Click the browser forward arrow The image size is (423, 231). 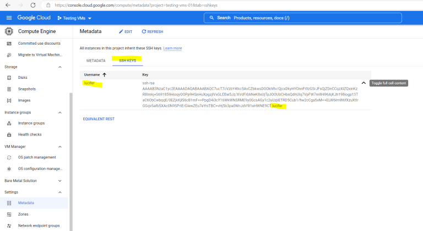click(20, 5)
